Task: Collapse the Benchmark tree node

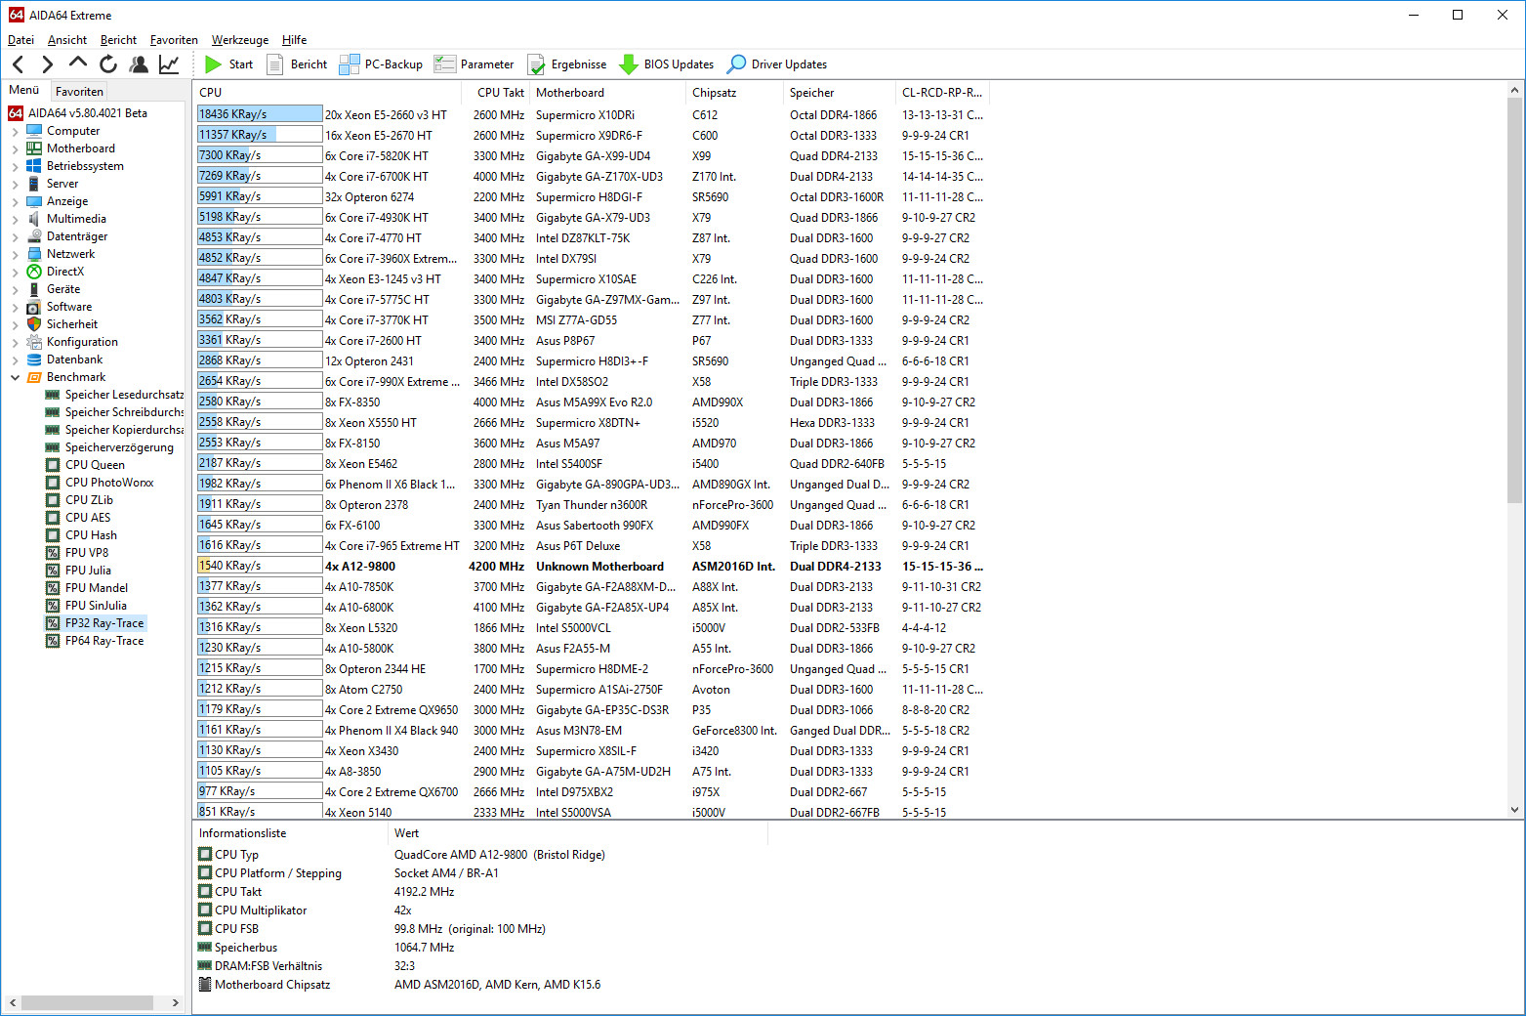Action: point(15,377)
